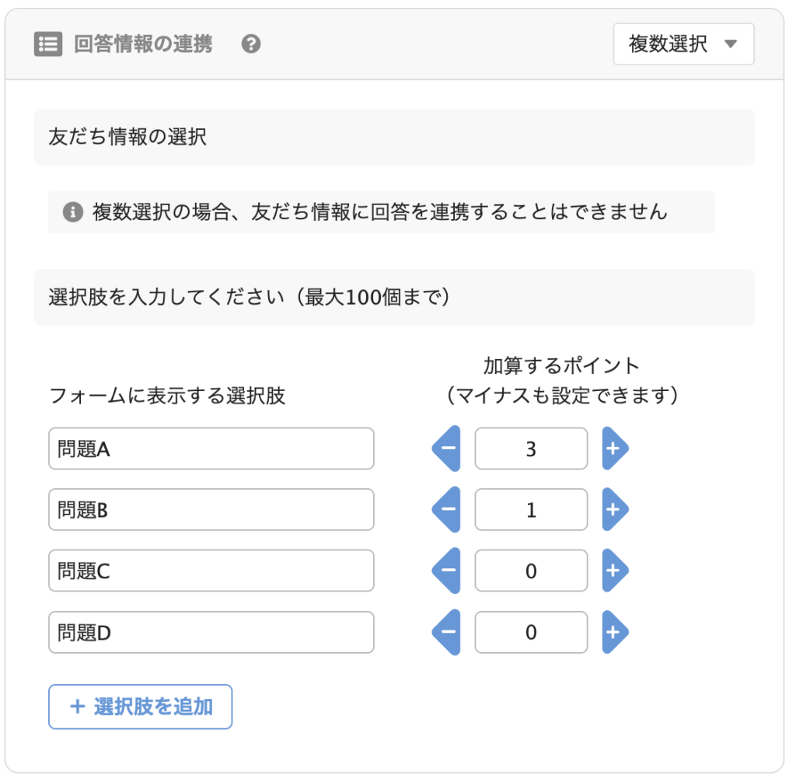The height and width of the screenshot is (782, 796).
Task: Click the 問題A choice text field
Action: pyautogui.click(x=211, y=449)
